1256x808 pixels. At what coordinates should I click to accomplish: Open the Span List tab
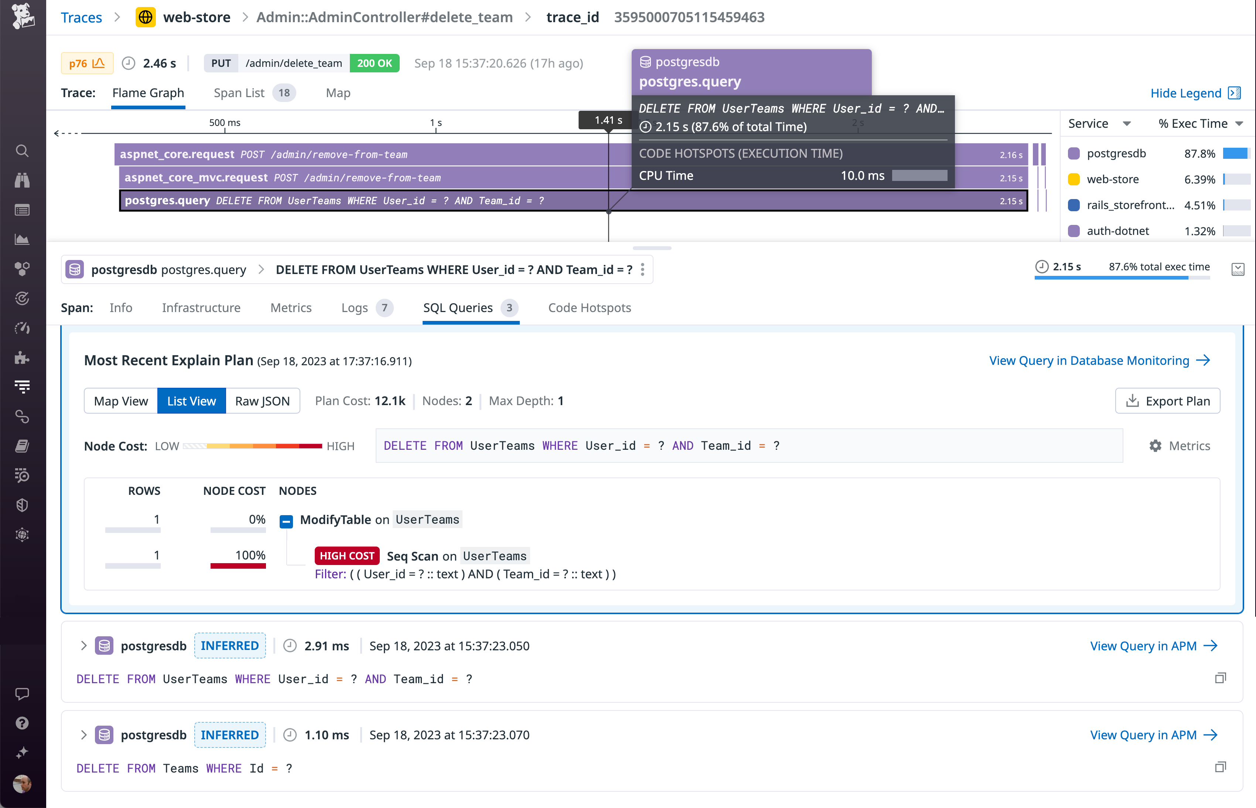239,92
